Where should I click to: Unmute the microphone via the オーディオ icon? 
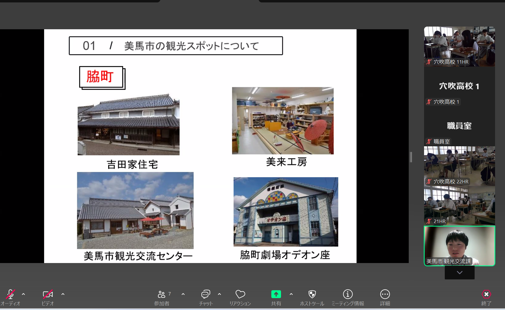pos(10,294)
